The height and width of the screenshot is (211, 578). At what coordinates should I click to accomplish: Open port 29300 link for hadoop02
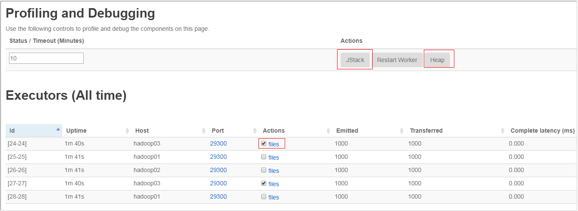tap(218, 170)
